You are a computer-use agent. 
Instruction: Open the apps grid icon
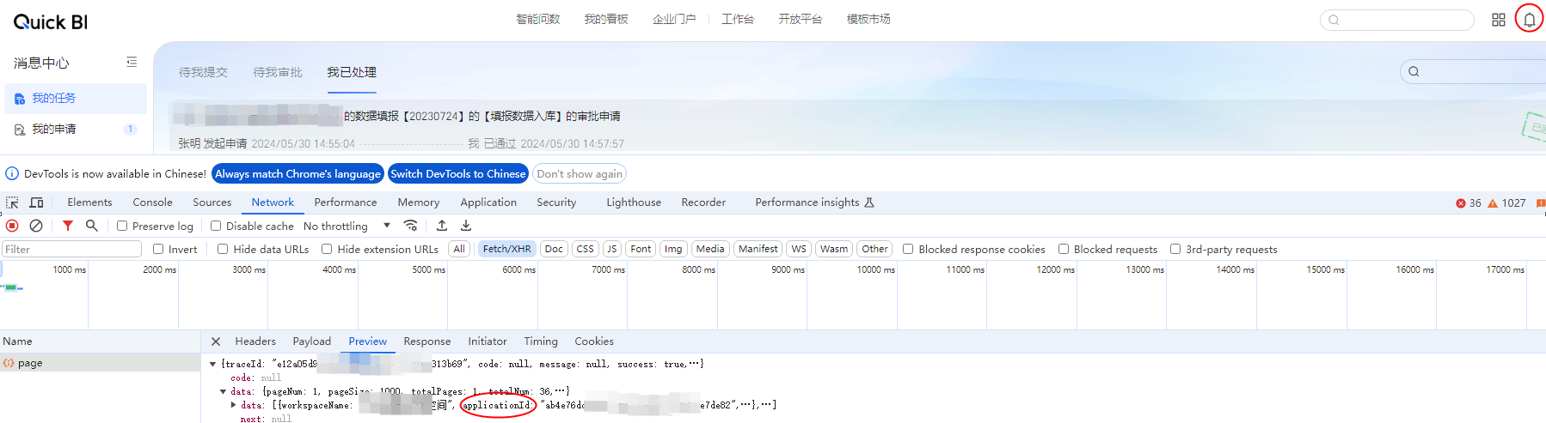pyautogui.click(x=1499, y=20)
